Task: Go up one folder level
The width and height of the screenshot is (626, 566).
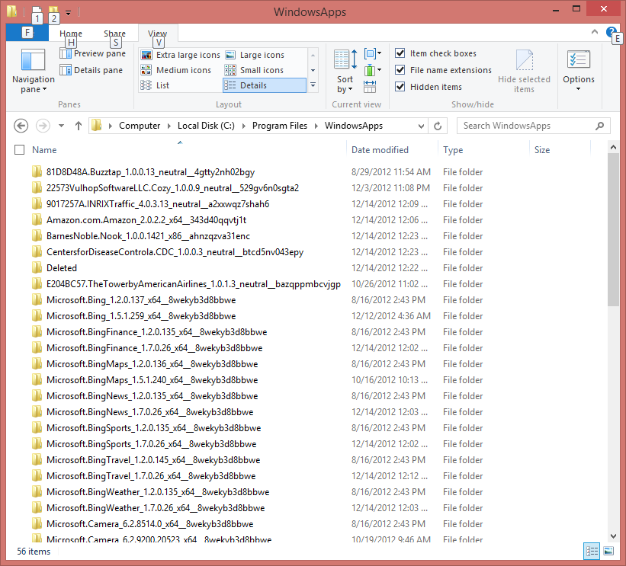Action: [x=79, y=126]
